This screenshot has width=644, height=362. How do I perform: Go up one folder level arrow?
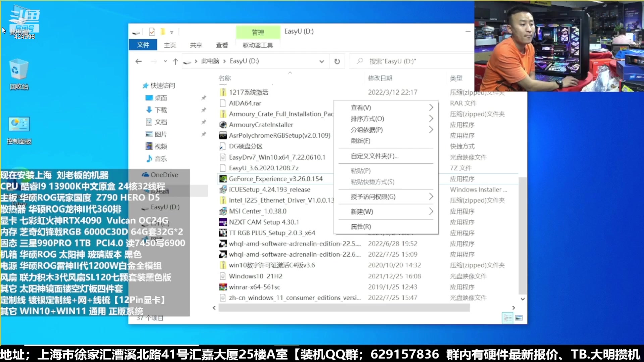pos(175,61)
